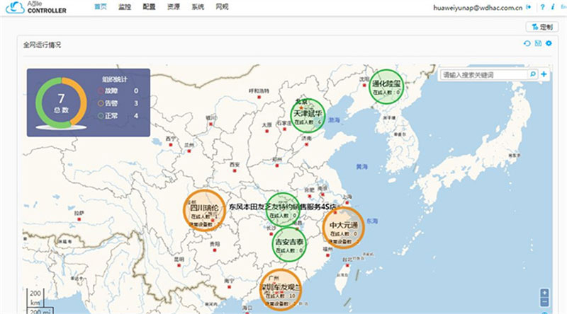Toggle the 告警 alarm legend filter

[108, 103]
